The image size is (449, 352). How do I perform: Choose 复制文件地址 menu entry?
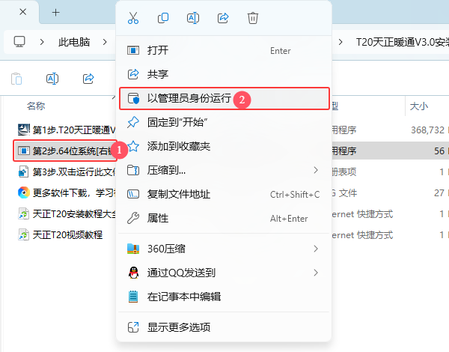[224, 194]
